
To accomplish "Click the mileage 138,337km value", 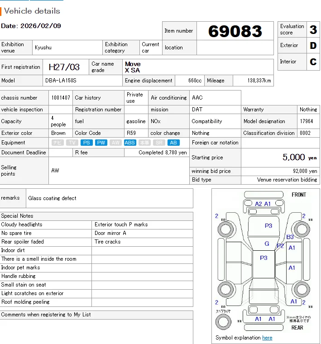I will [259, 81].
